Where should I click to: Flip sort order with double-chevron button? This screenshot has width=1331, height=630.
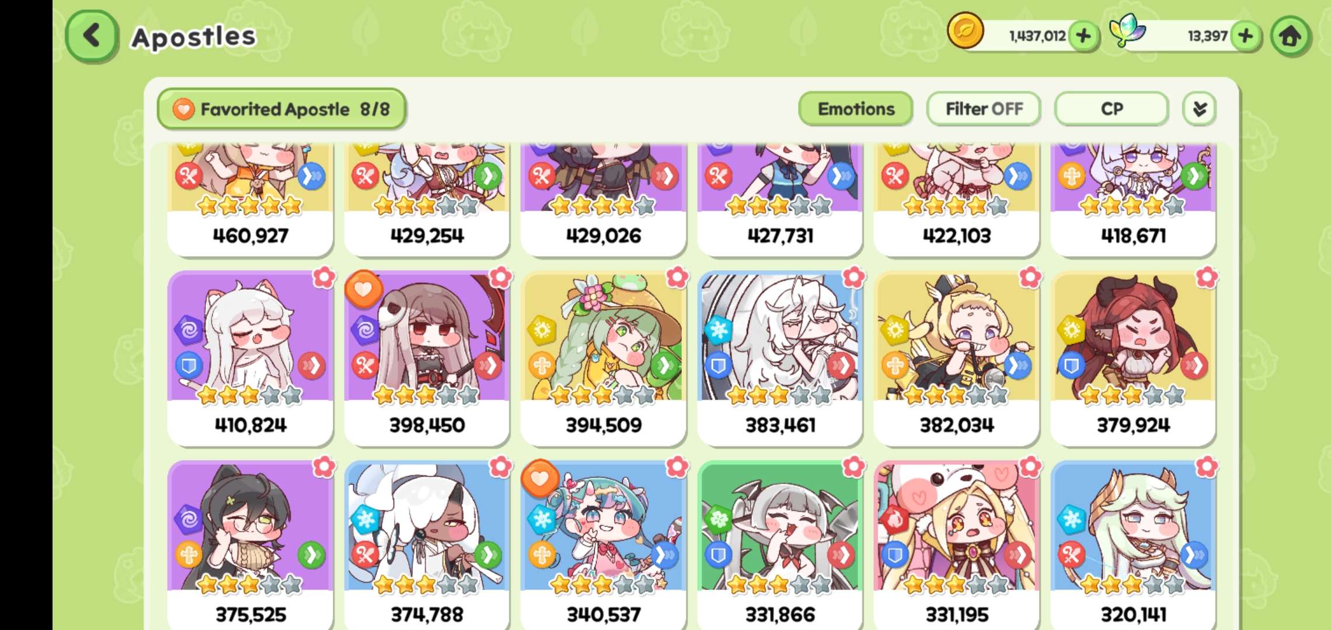pyautogui.click(x=1200, y=109)
